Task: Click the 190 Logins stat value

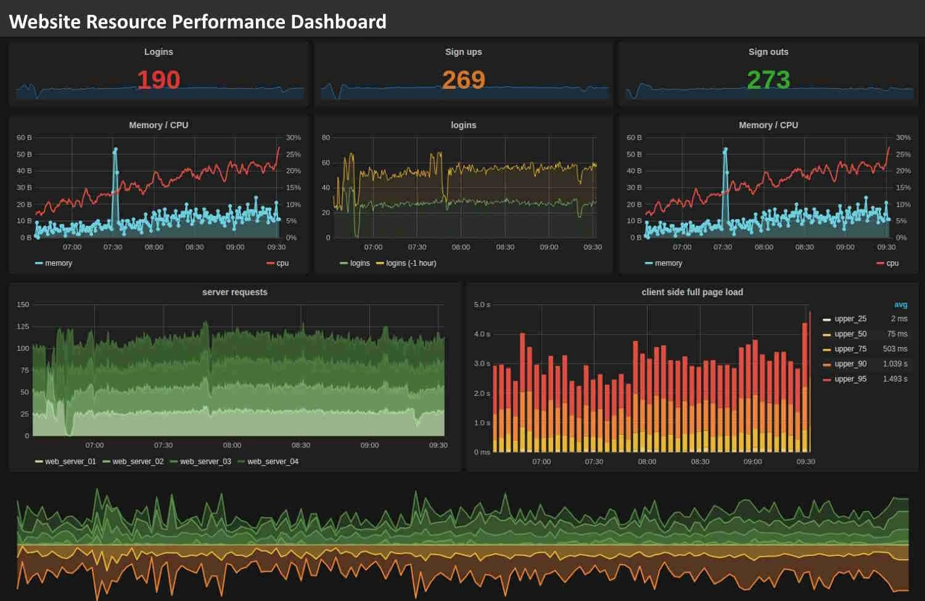Action: coord(158,80)
